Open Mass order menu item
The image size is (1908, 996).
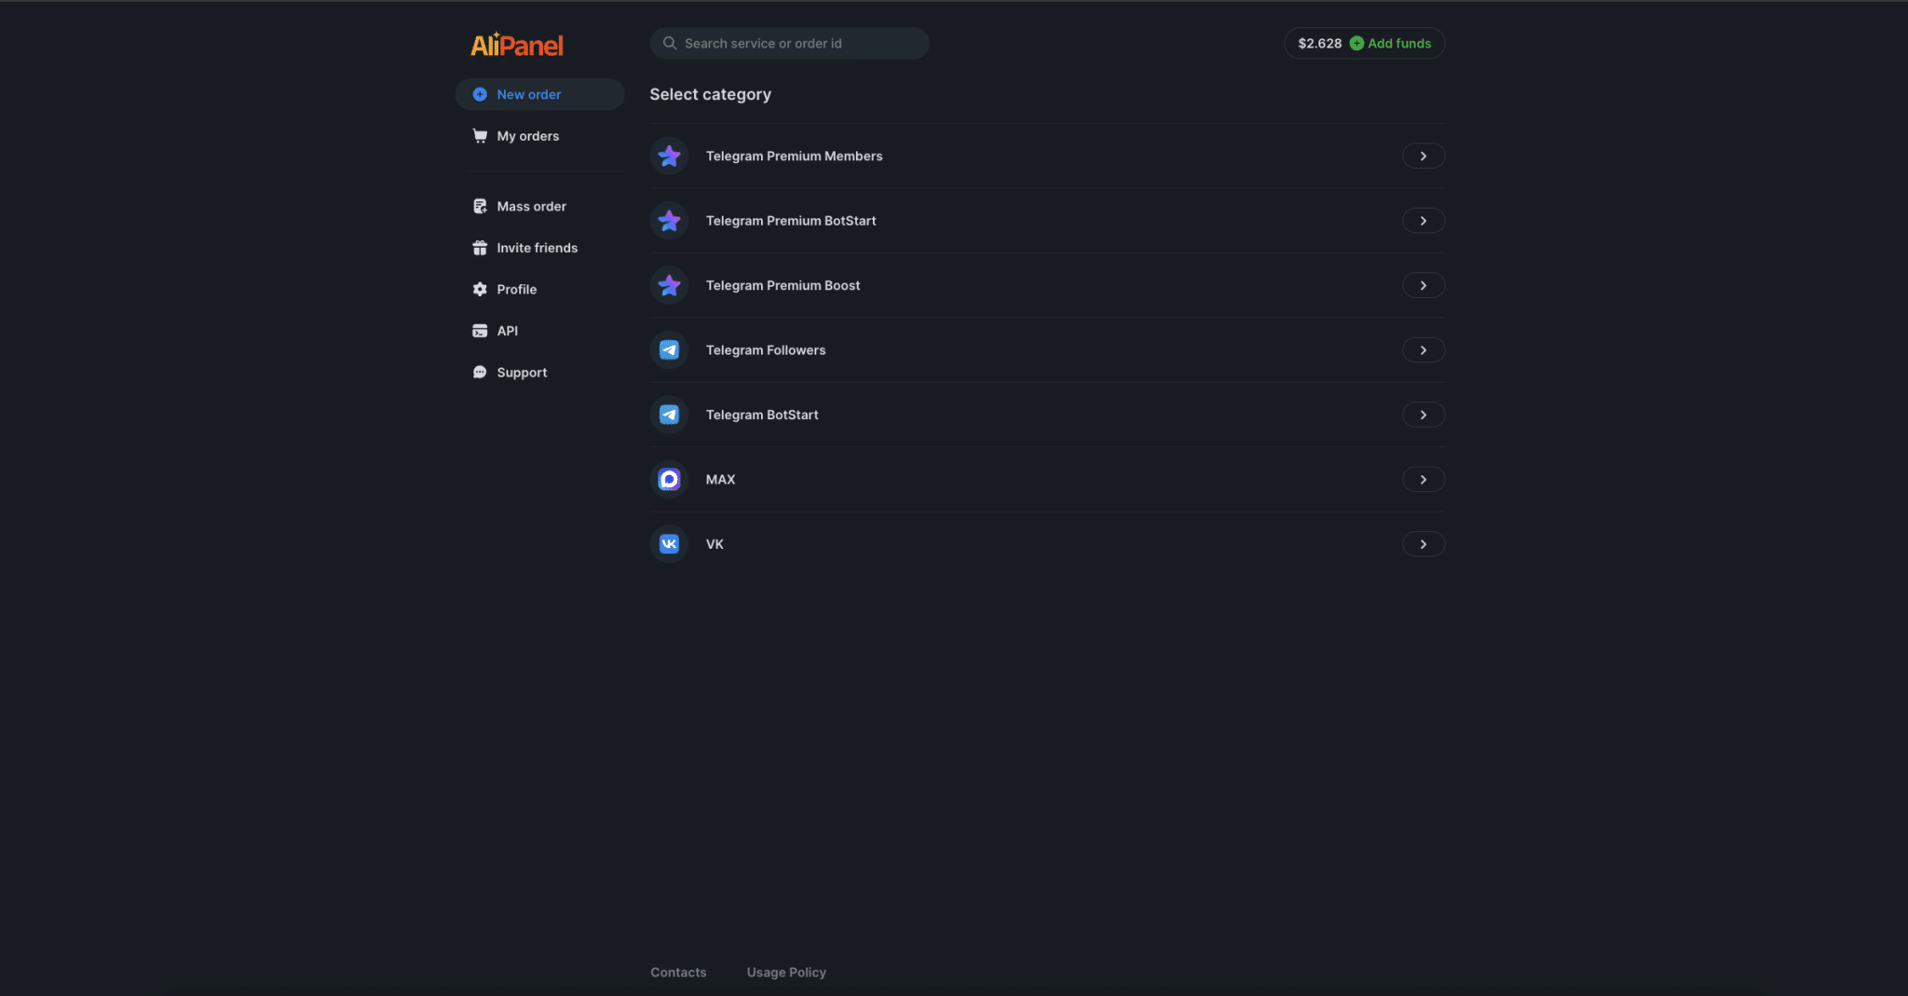click(x=531, y=207)
